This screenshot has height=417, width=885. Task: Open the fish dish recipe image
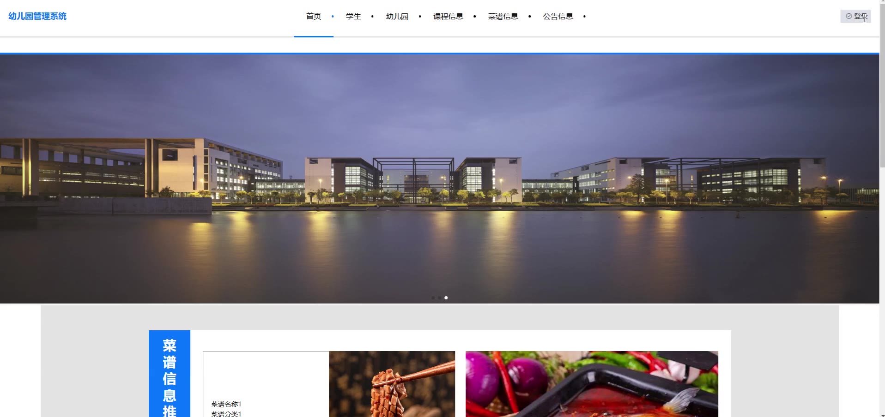(592, 384)
